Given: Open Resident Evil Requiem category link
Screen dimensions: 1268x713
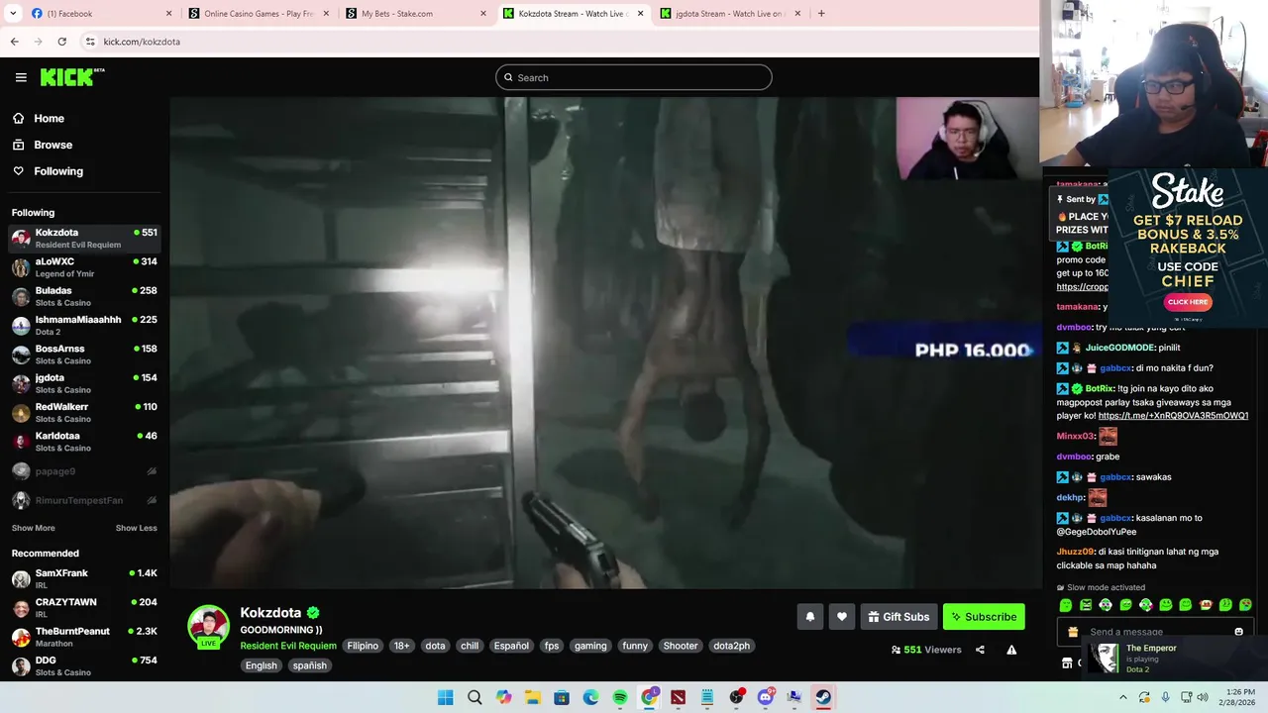Looking at the screenshot, I should (288, 646).
